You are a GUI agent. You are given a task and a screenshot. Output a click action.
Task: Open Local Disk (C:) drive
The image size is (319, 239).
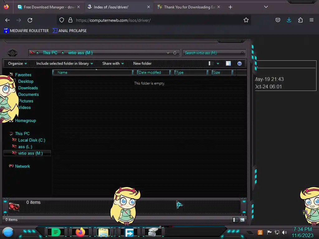pyautogui.click(x=32, y=140)
